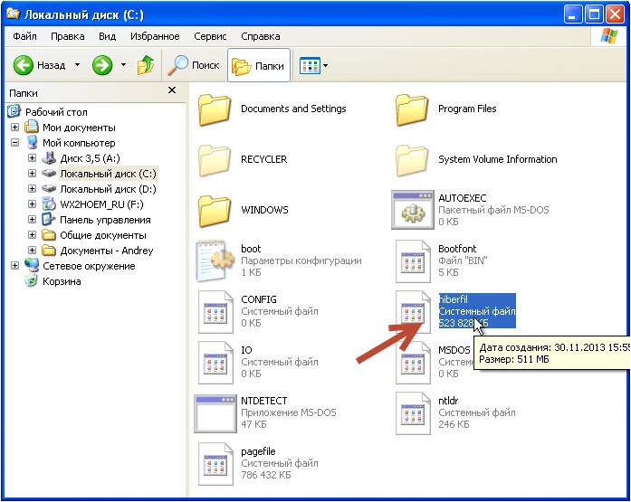Viewport: 631px width, 502px height.
Task: Select AUTOEXEC batch file icon
Action: click(413, 210)
